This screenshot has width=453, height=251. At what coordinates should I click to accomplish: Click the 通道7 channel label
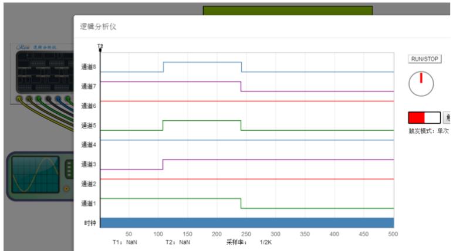[88, 86]
